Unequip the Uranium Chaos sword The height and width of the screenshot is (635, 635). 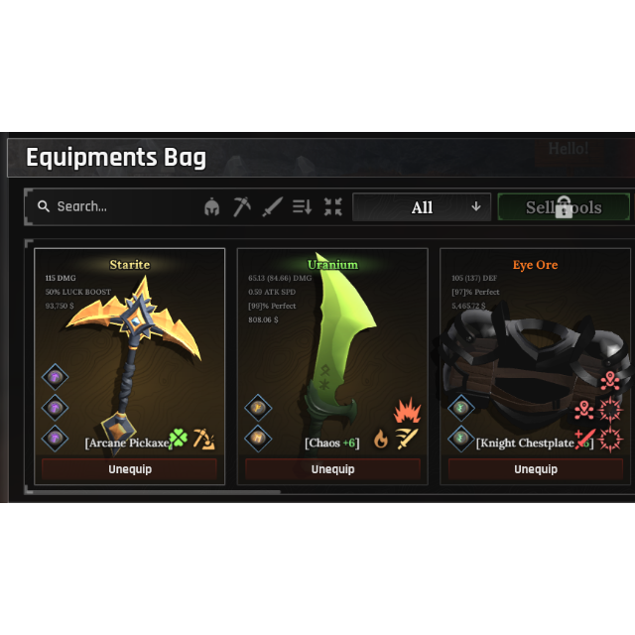click(333, 469)
